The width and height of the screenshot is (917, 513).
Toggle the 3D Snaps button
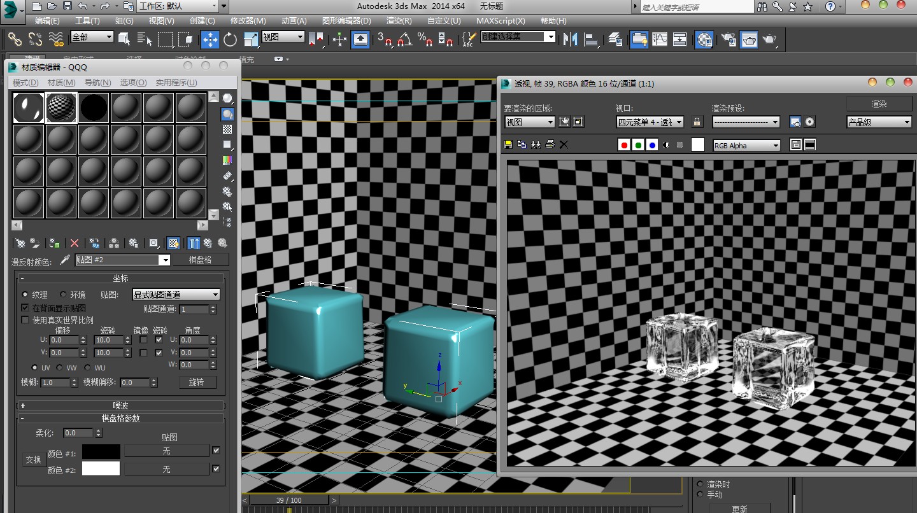click(384, 39)
